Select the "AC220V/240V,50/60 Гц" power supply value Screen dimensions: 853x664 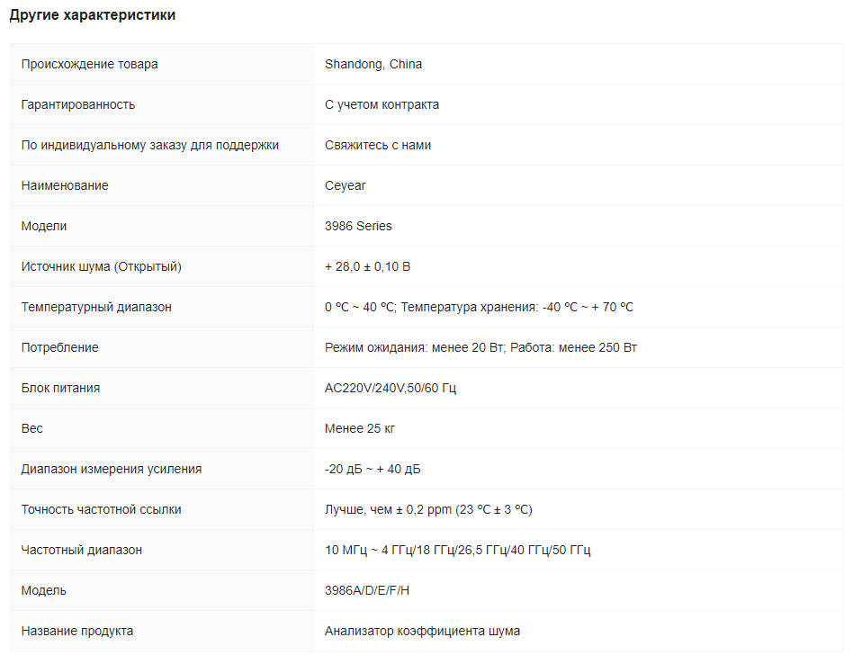(x=391, y=388)
